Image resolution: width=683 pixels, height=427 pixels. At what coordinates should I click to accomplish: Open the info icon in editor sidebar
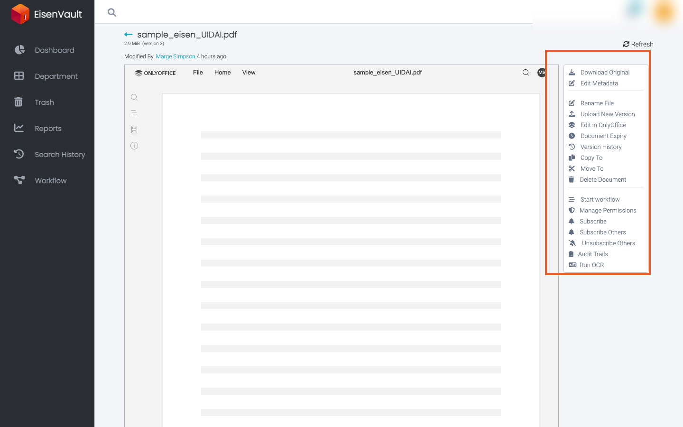(x=134, y=146)
